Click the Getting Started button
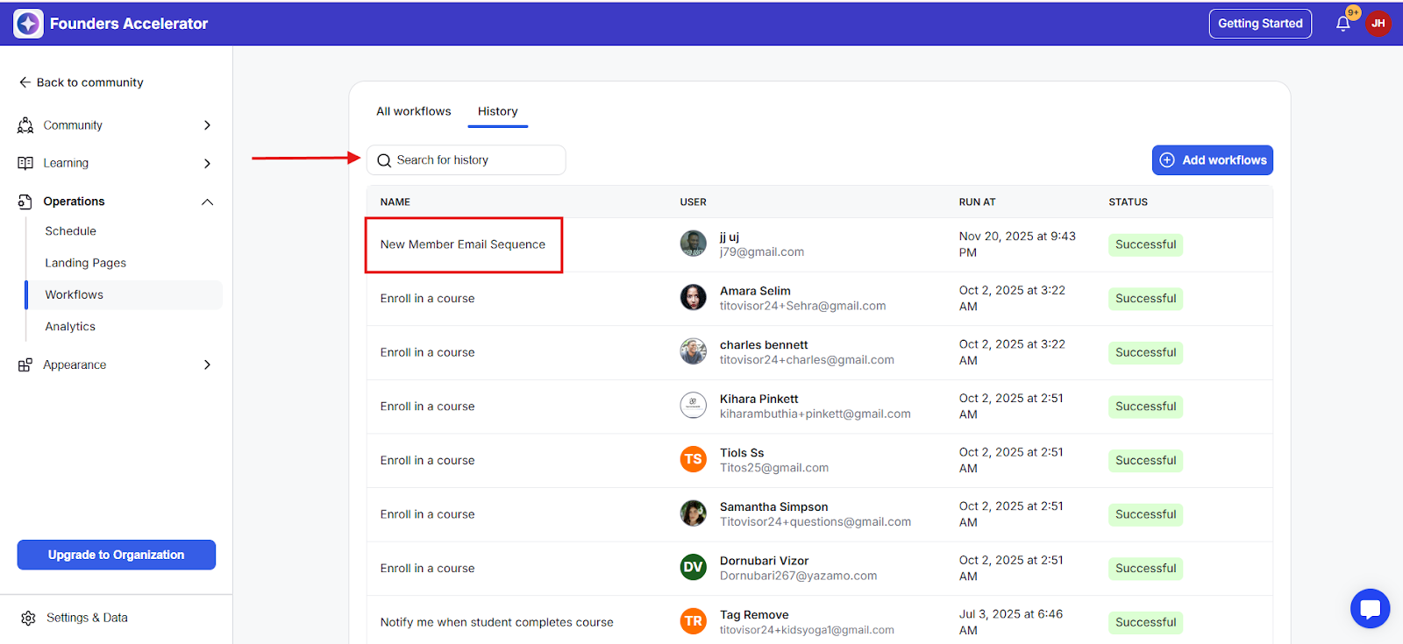1403x644 pixels. [x=1260, y=24]
